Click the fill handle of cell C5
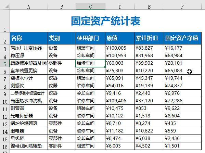 [x=105, y=67]
